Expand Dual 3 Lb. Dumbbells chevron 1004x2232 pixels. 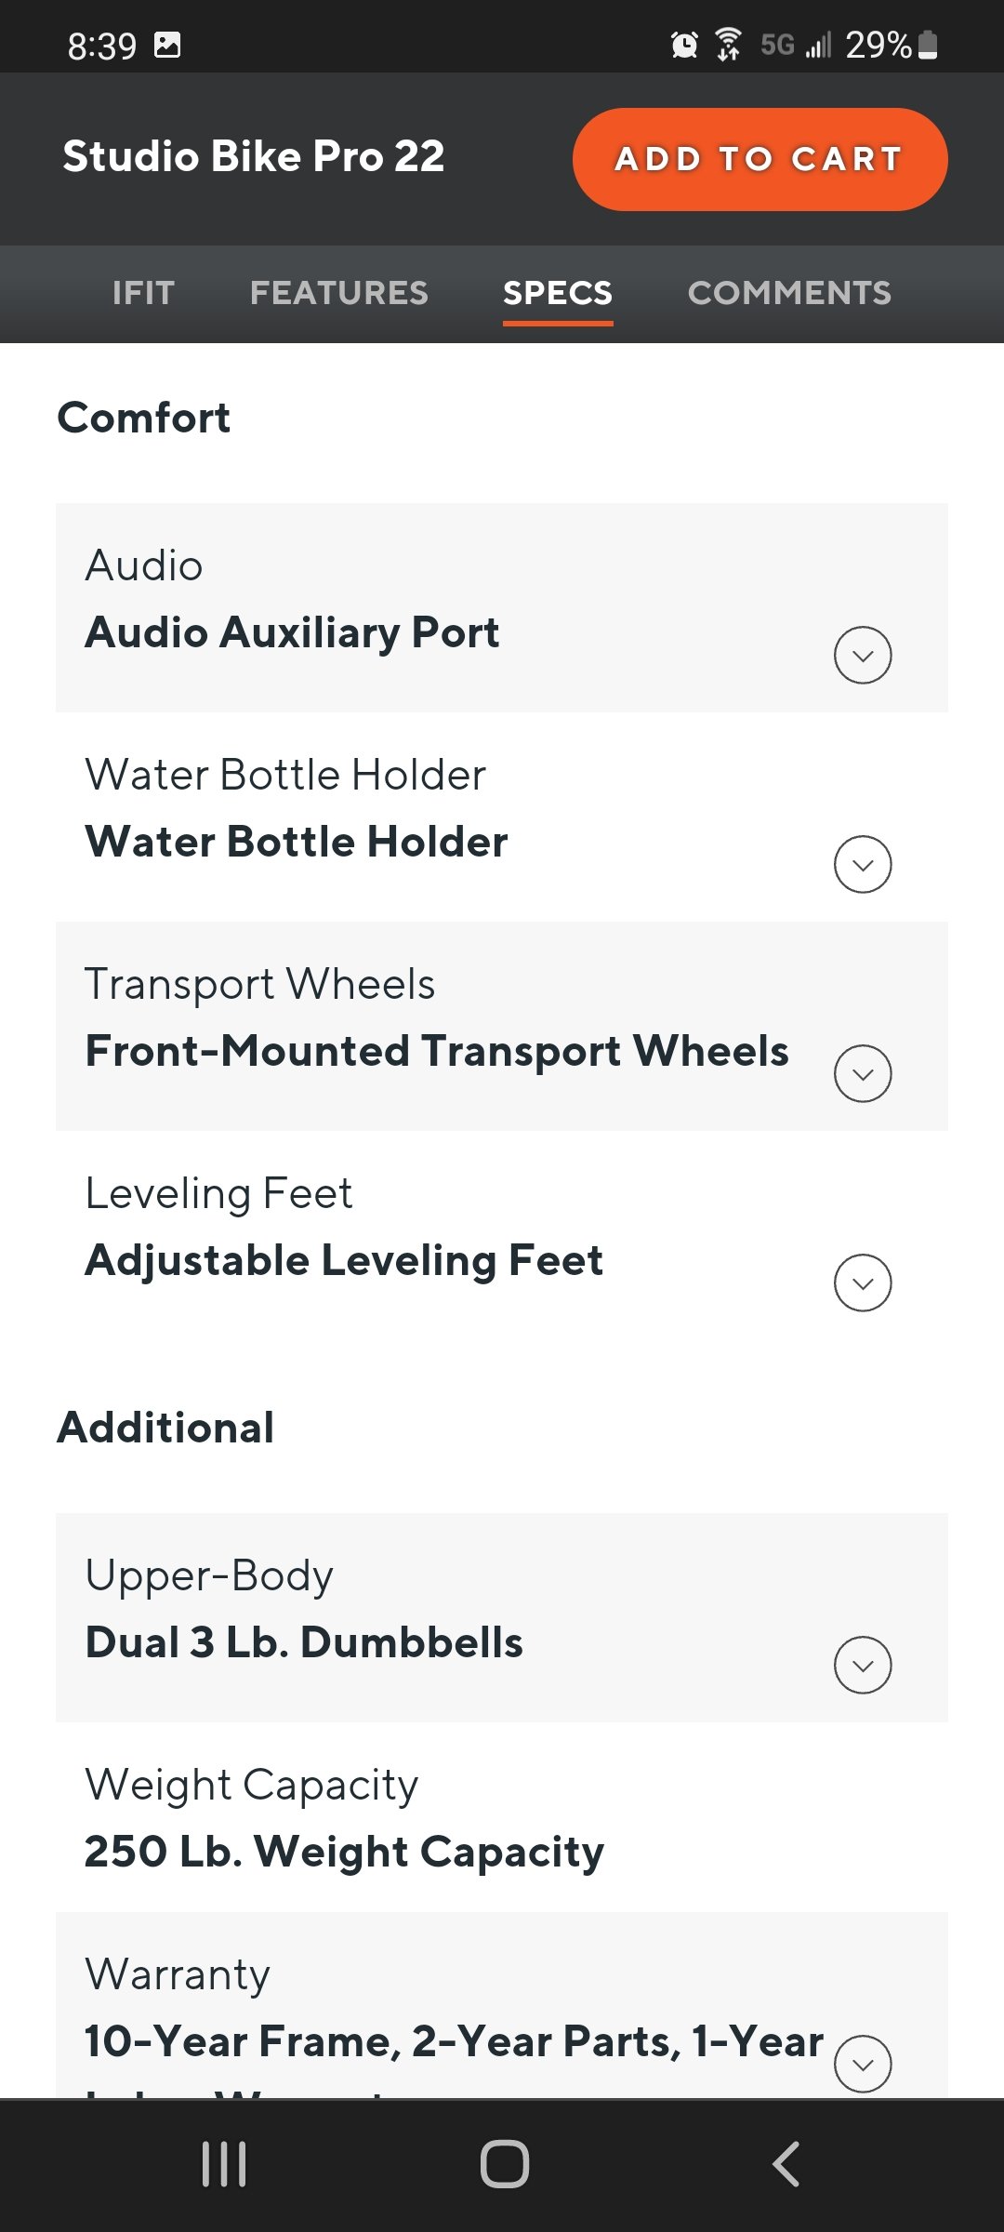[863, 1665]
